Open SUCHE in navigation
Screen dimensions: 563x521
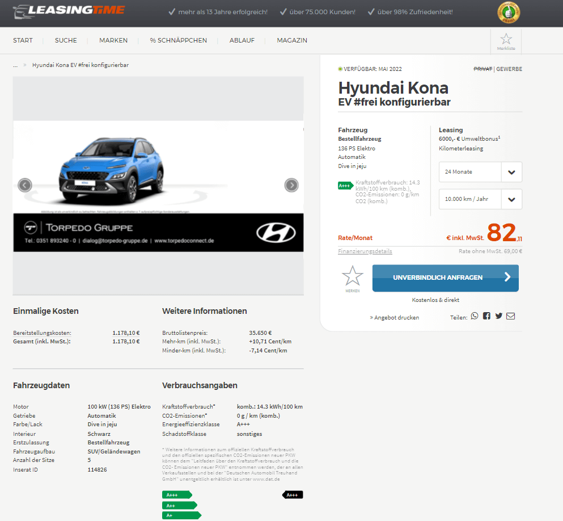pyautogui.click(x=66, y=41)
